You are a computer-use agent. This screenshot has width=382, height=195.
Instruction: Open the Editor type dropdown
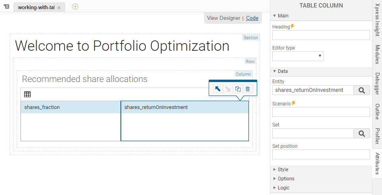point(298,56)
